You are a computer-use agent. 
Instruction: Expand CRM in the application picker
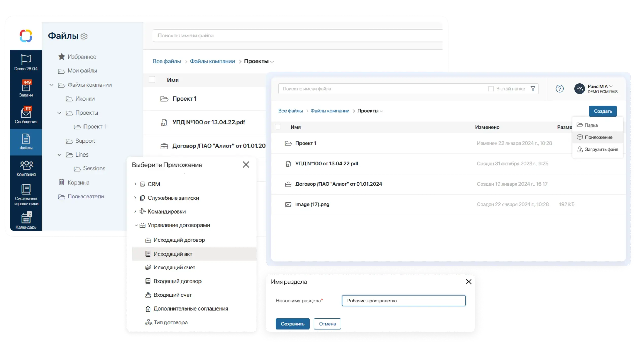tap(135, 184)
